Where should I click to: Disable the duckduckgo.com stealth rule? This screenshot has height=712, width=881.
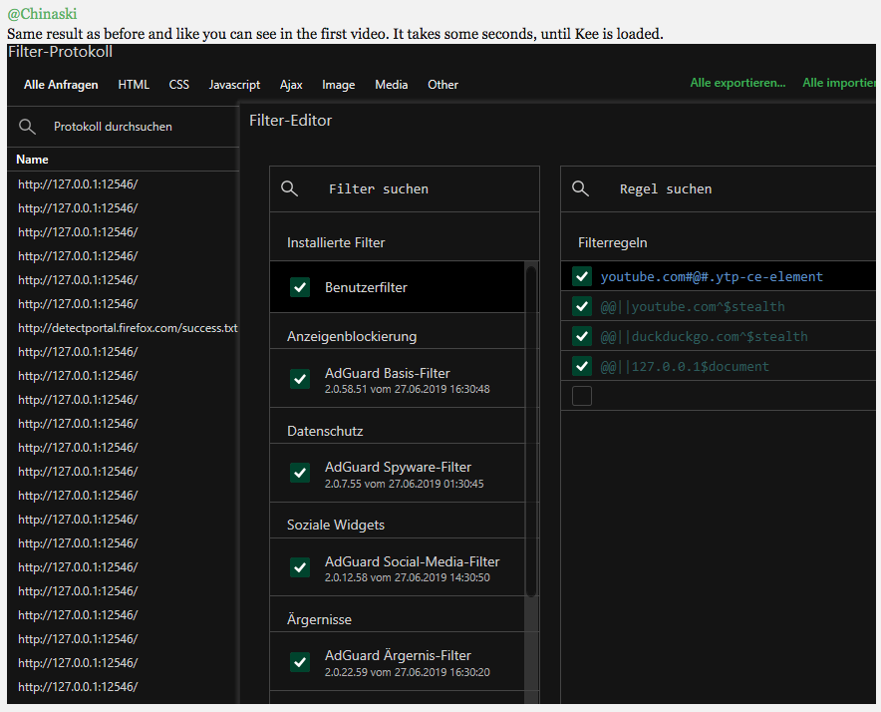point(582,336)
